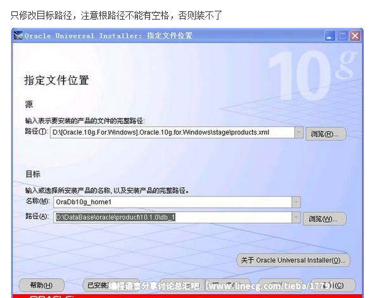Viewport: 371px width, 298px height.
Task: Open 关于 Oracle Universal Installer(O)... button
Action: click(293, 260)
